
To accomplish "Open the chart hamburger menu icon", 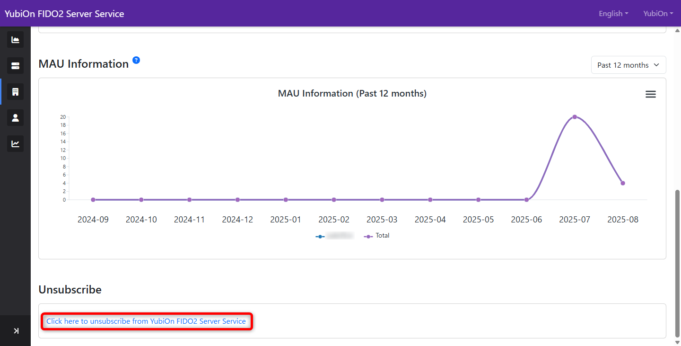I will click(651, 94).
